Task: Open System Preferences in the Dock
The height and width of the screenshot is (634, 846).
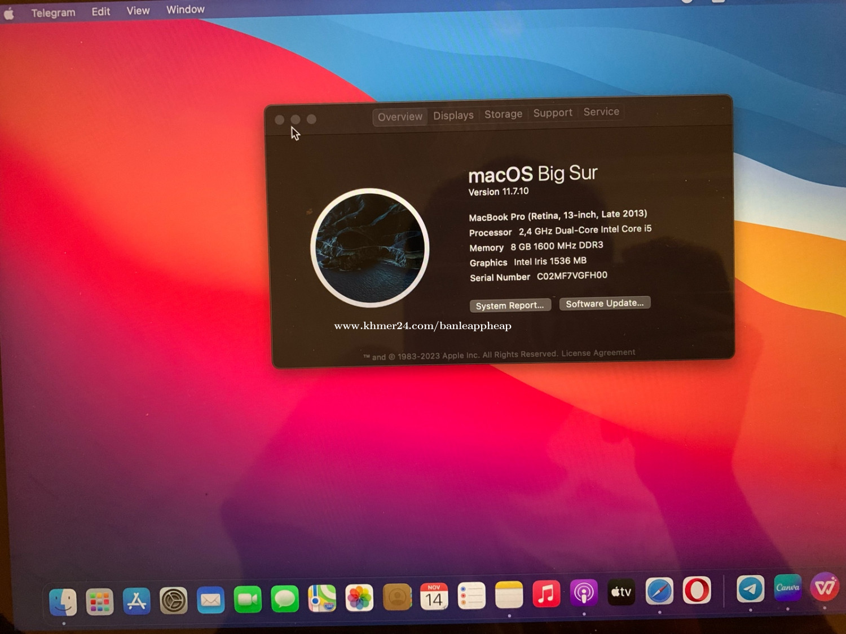Action: (174, 601)
